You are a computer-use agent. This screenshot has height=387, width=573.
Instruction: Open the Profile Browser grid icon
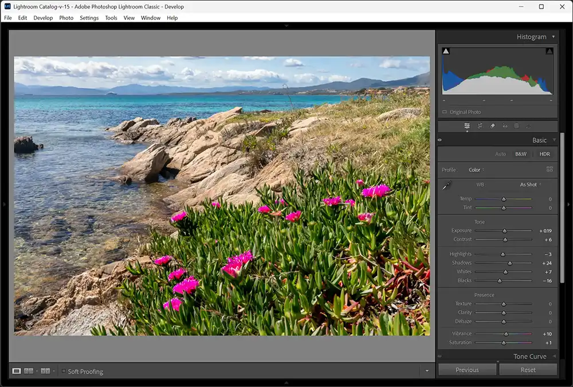pos(550,169)
